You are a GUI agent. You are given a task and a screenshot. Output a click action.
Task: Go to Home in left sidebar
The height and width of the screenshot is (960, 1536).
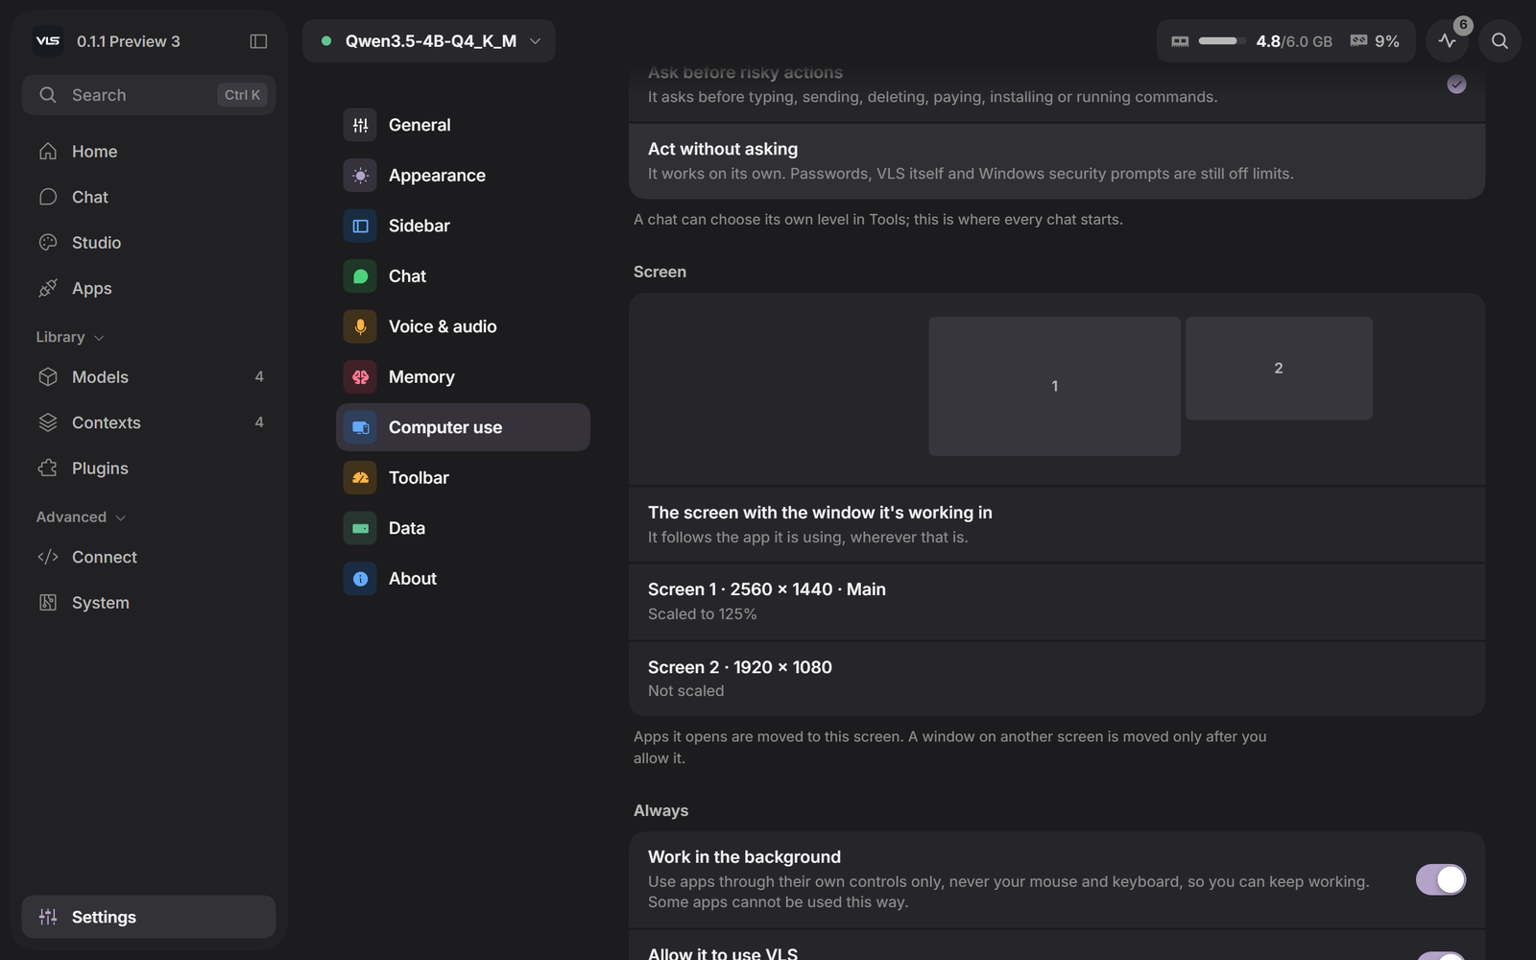[x=149, y=152]
